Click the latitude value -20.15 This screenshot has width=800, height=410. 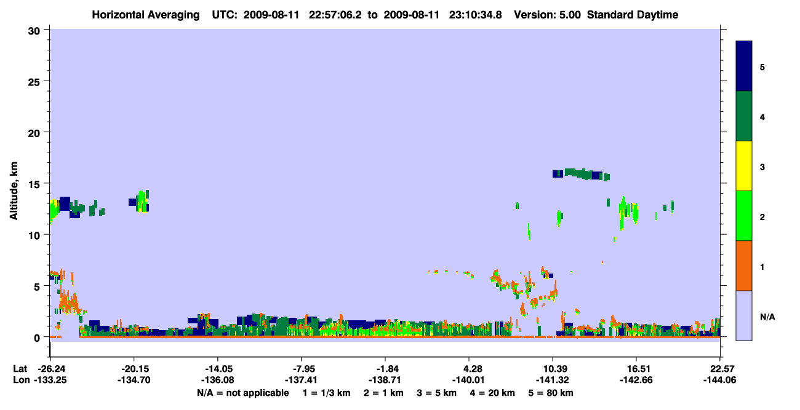[135, 369]
